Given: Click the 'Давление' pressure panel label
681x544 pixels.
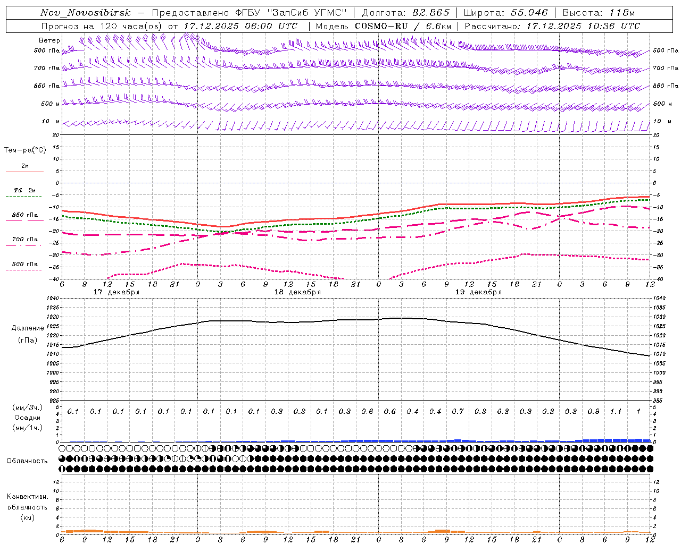Looking at the screenshot, I should click(x=28, y=328).
